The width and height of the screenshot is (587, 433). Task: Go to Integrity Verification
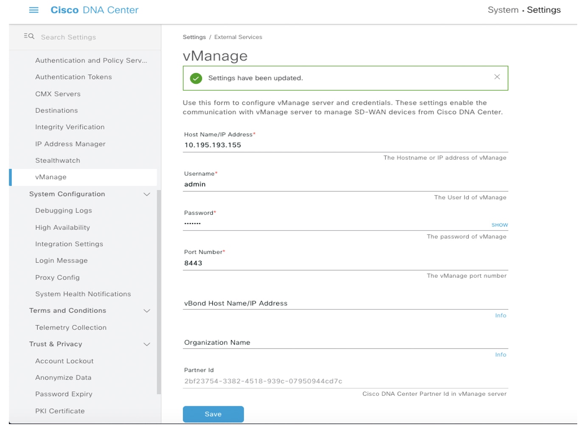(70, 127)
